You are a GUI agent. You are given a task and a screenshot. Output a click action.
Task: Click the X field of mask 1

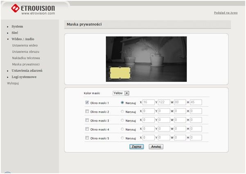[149, 102]
